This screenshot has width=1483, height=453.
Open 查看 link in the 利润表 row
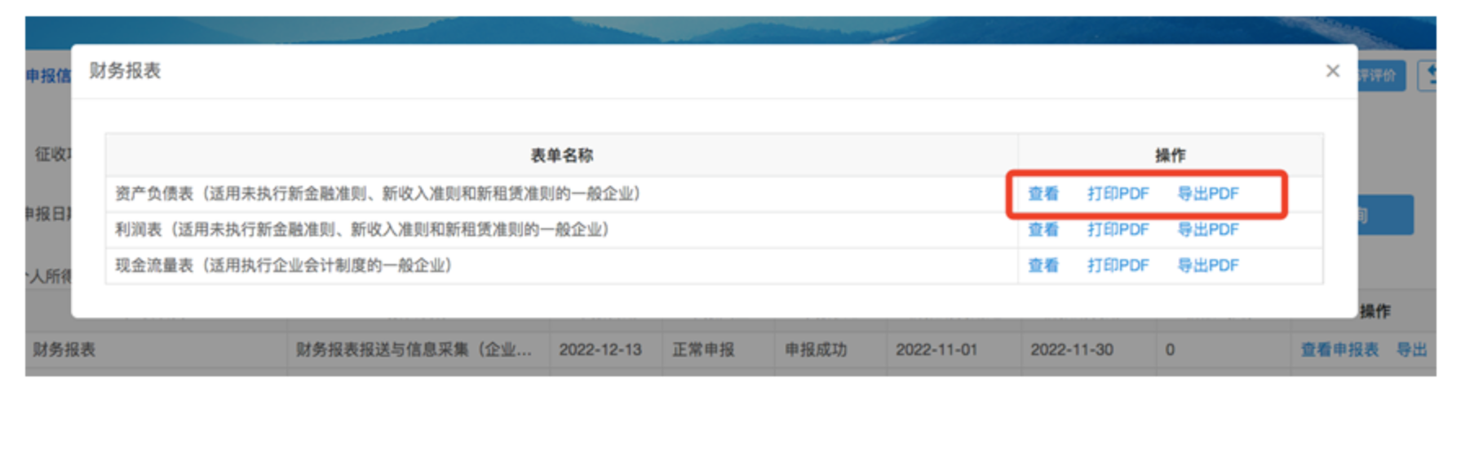point(1043,230)
